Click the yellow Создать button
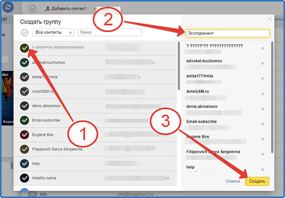This screenshot has height=198, width=285. pyautogui.click(x=257, y=181)
